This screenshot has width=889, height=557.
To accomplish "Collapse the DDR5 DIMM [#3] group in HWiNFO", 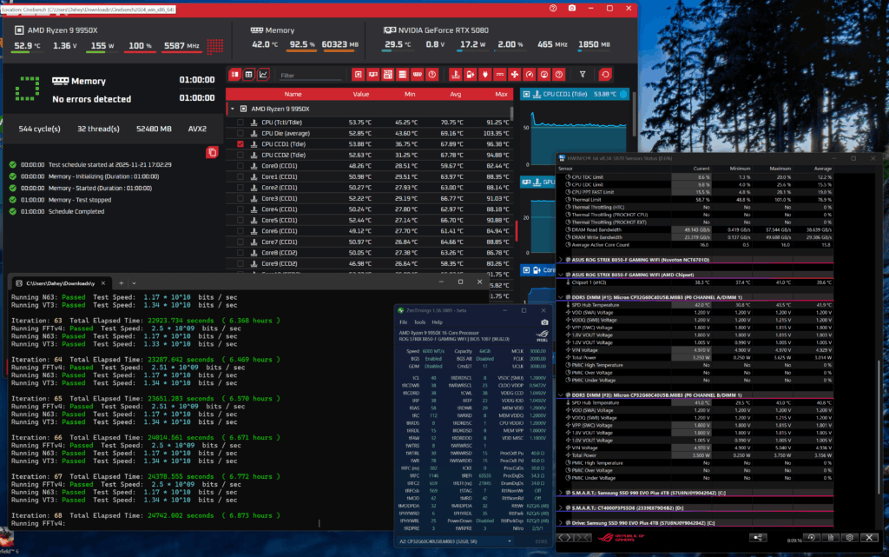I will coord(561,395).
